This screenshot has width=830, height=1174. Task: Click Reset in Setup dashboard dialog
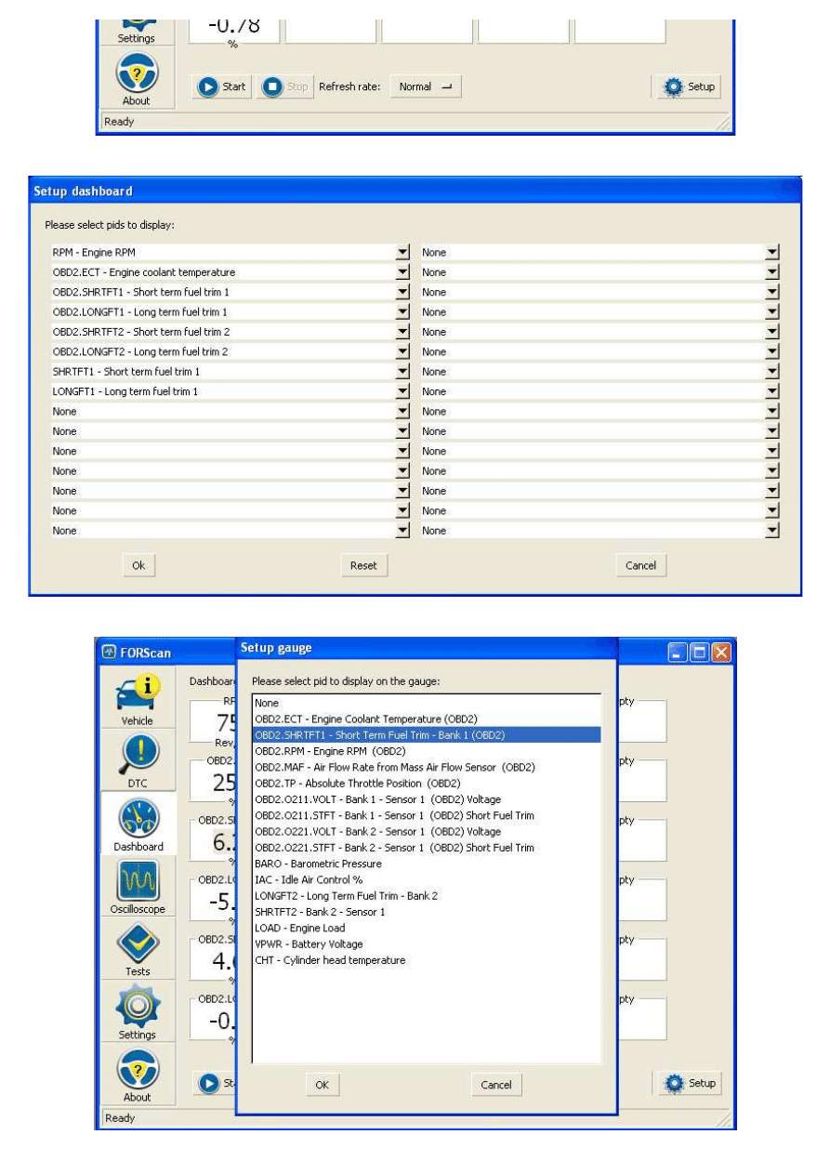[363, 565]
